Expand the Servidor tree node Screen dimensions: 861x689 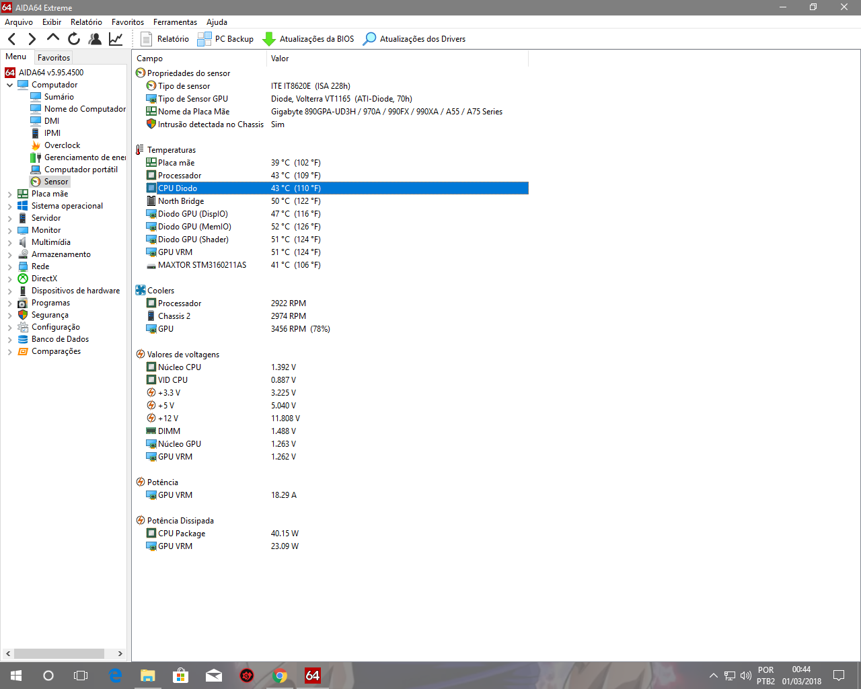point(9,218)
